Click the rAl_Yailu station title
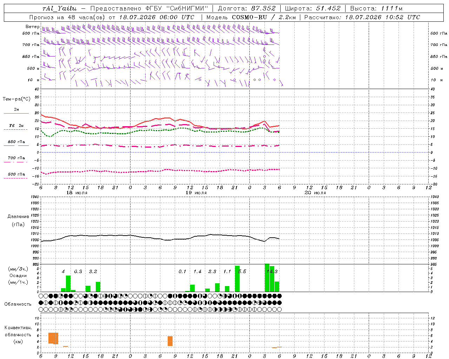The width and height of the screenshot is (449, 359). [x=59, y=8]
